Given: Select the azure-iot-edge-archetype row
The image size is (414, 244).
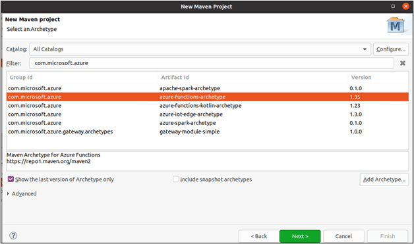Looking at the screenshot, I should click(208, 114).
